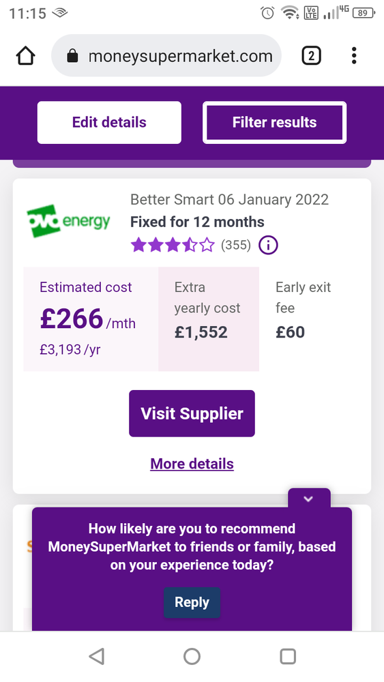Tap the Estimated cost £266 panel
Image resolution: width=384 pixels, height=682 pixels.
(91, 319)
